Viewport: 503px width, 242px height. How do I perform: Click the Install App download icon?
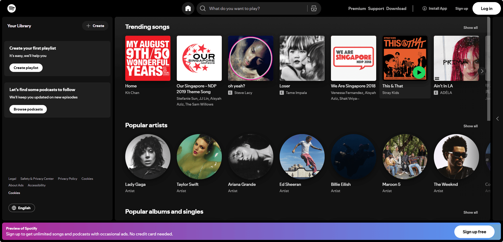click(x=425, y=8)
